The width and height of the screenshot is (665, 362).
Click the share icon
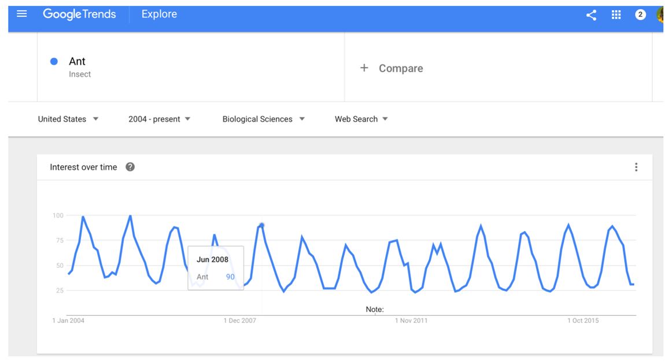coord(591,15)
